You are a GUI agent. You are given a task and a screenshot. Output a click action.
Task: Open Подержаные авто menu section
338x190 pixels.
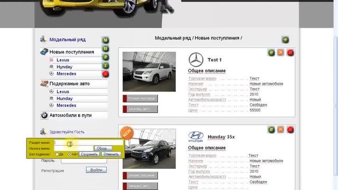point(69,83)
